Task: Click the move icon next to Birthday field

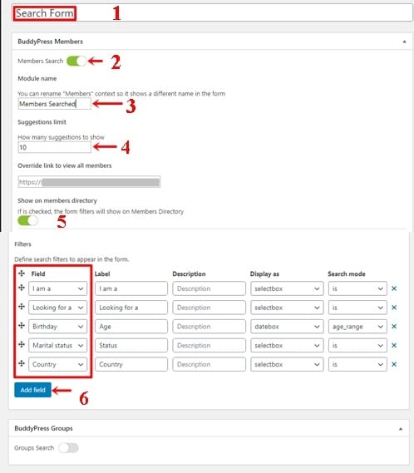Action: 22,325
